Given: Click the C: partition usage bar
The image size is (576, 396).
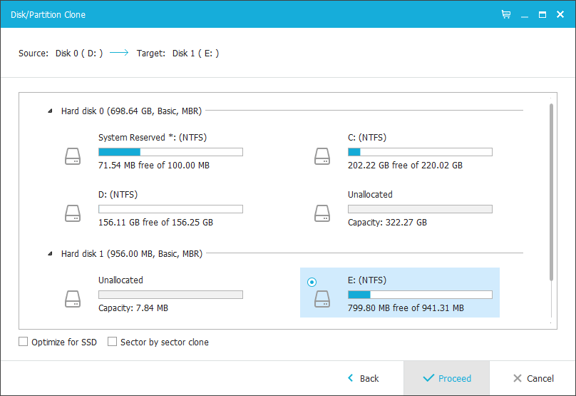Looking at the screenshot, I should (420, 152).
